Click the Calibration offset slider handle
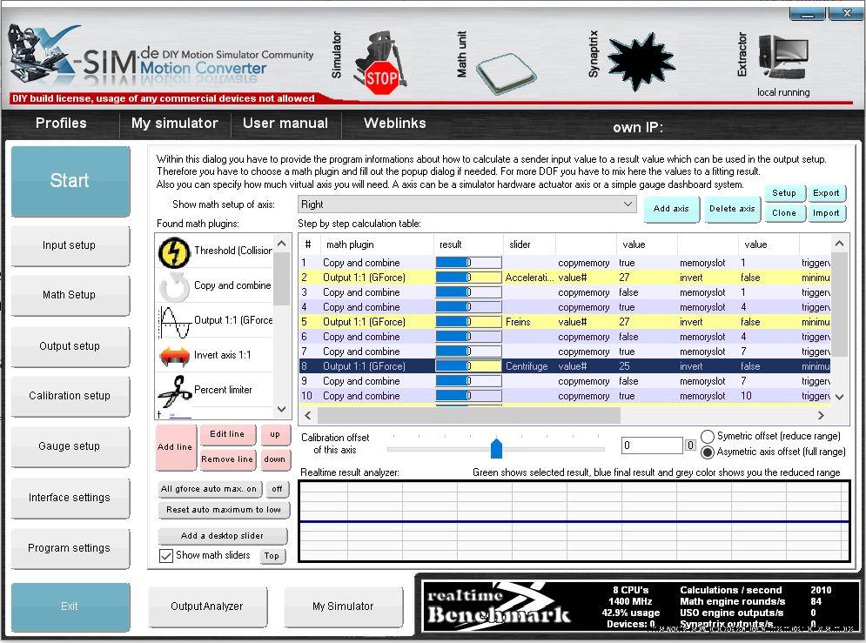 [x=496, y=447]
